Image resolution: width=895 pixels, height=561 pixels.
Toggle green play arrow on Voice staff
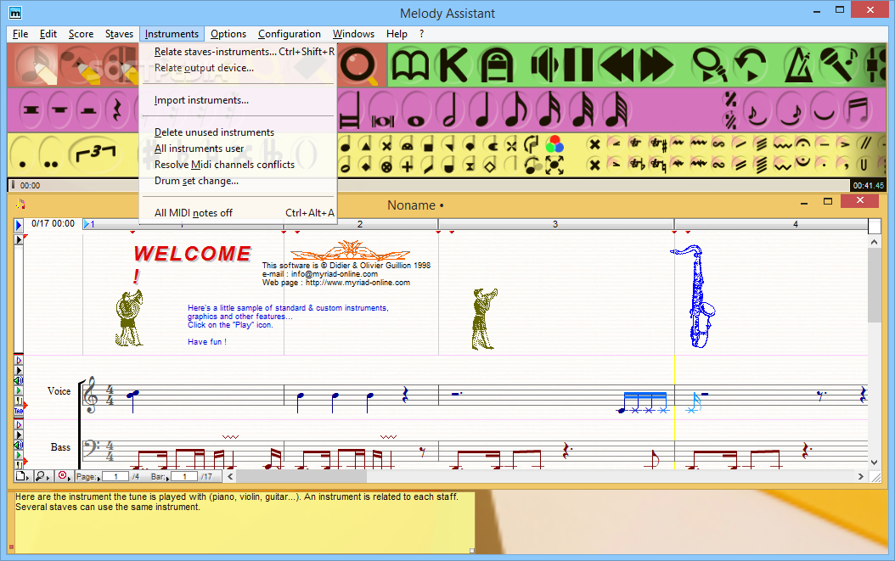tap(19, 391)
